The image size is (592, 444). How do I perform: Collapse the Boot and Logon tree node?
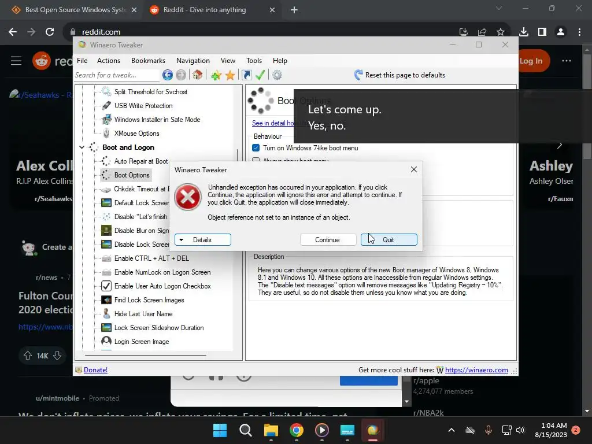point(82,147)
